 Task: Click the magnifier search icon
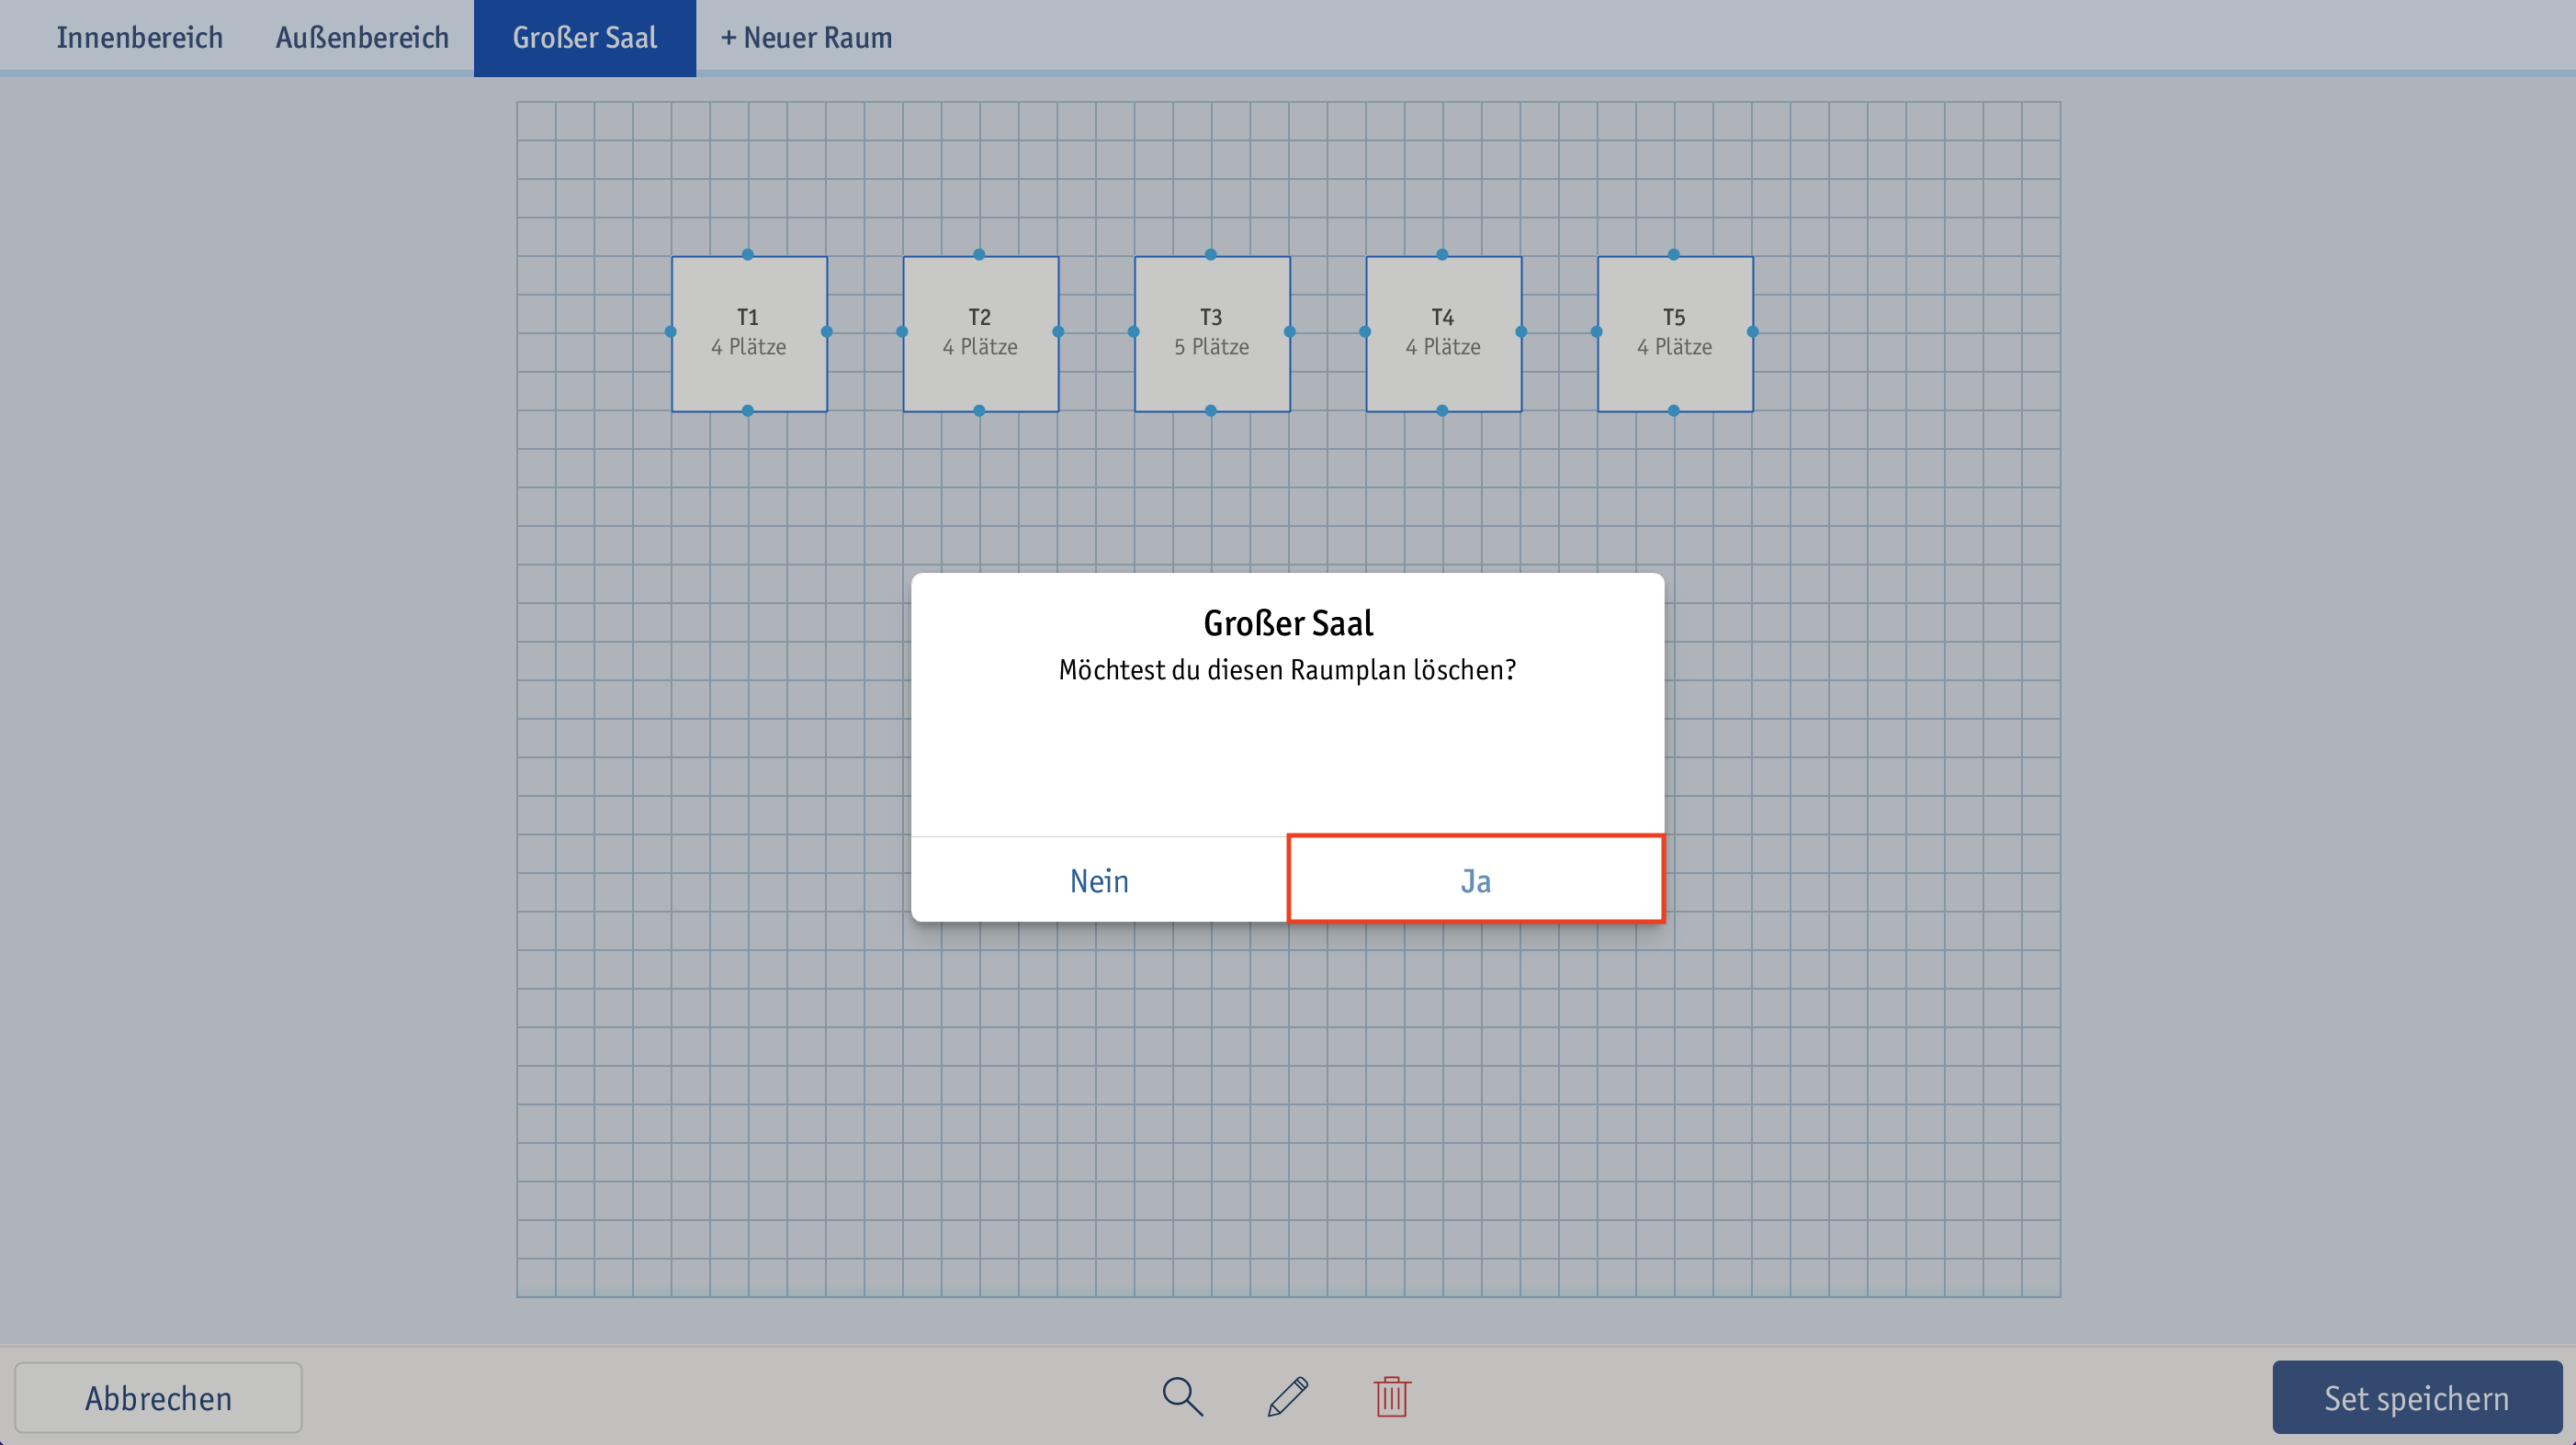pyautogui.click(x=1182, y=1396)
